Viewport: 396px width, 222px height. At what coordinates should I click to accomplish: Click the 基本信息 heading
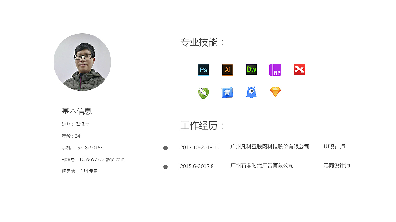[x=77, y=111]
